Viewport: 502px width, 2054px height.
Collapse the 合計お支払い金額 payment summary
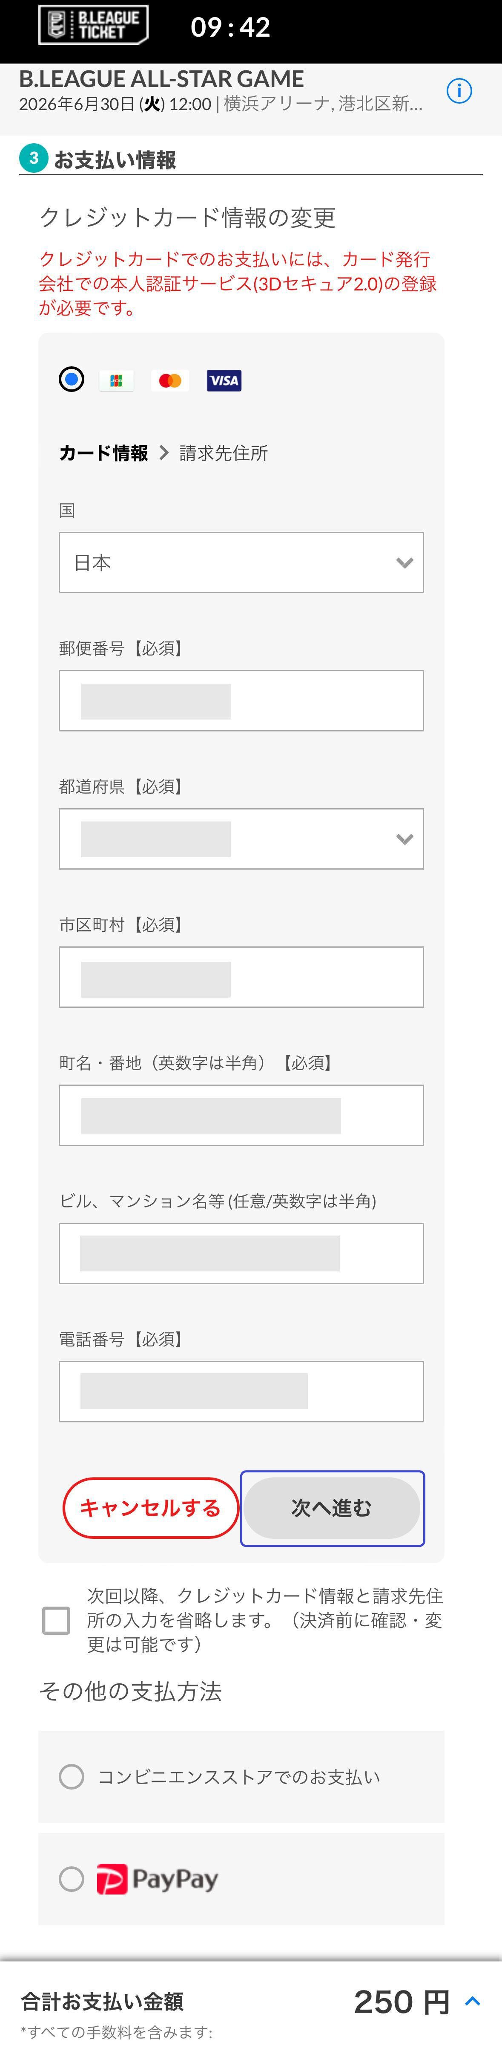471,2001
